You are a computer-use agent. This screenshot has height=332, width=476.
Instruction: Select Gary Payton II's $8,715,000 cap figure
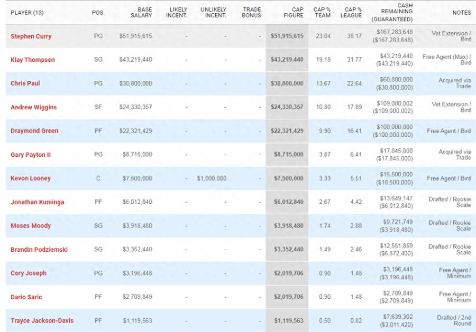pyautogui.click(x=288, y=155)
